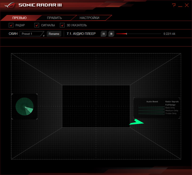Screen dimensions: 192x175
Task: Click the playback time 0:22/1:44
Action: coord(169,34)
